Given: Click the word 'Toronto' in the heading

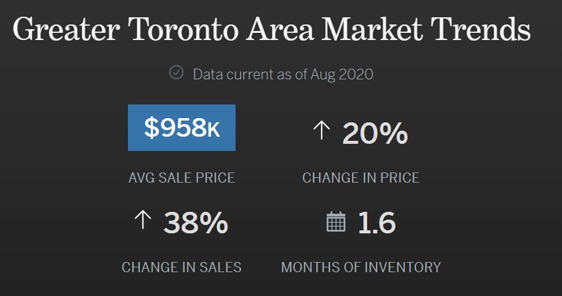Looking at the screenshot, I should click(x=185, y=29).
